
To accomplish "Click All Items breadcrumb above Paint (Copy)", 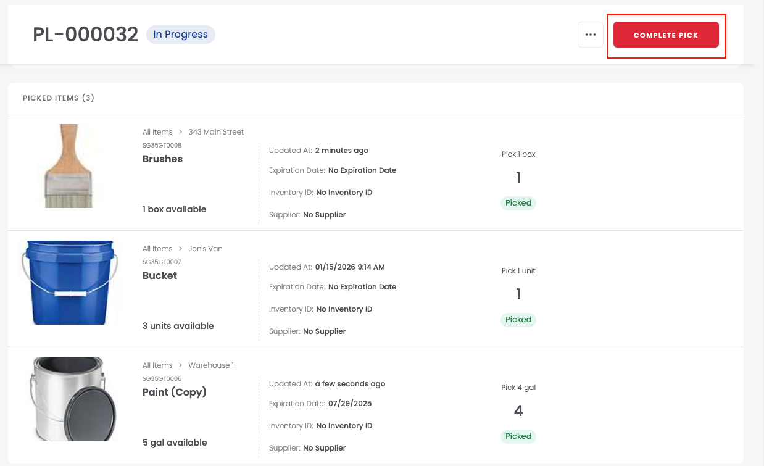I will [x=157, y=365].
